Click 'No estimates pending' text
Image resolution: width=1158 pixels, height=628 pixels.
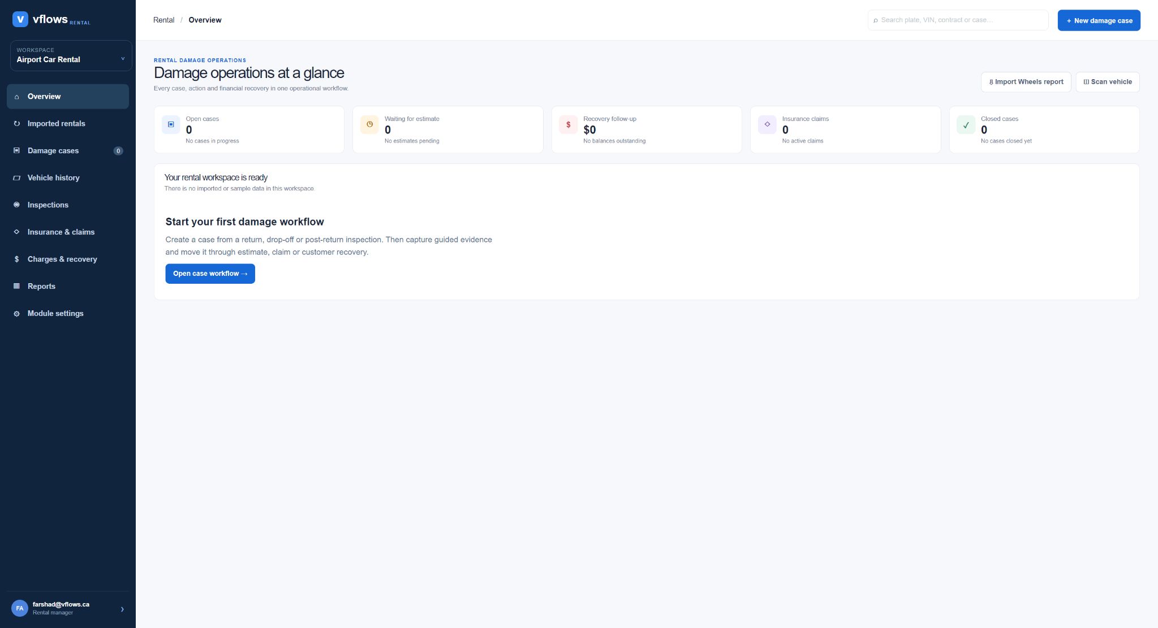(412, 141)
